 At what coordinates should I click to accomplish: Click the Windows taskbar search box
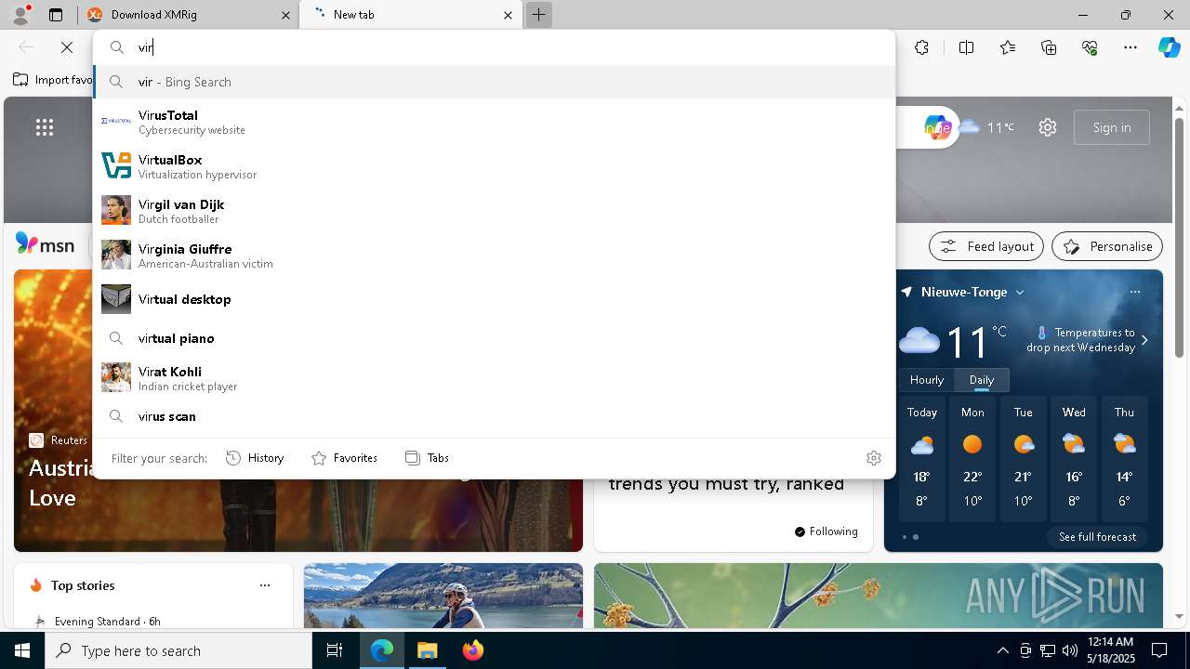(178, 650)
